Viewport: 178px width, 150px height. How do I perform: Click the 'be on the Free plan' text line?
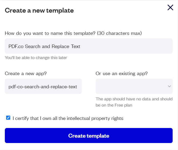114,105
